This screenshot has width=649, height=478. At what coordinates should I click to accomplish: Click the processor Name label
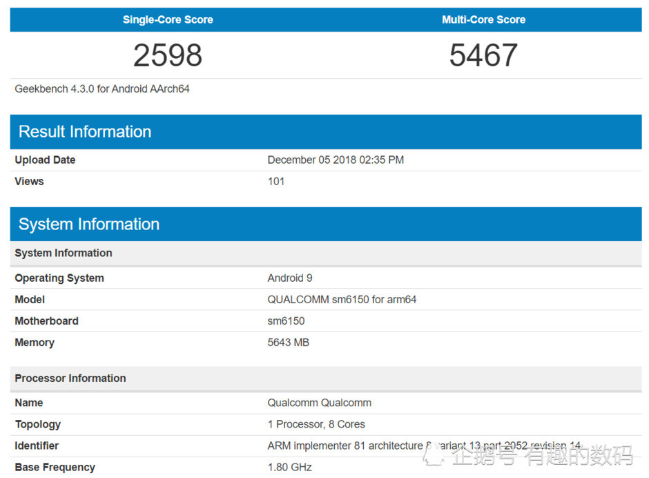click(29, 403)
